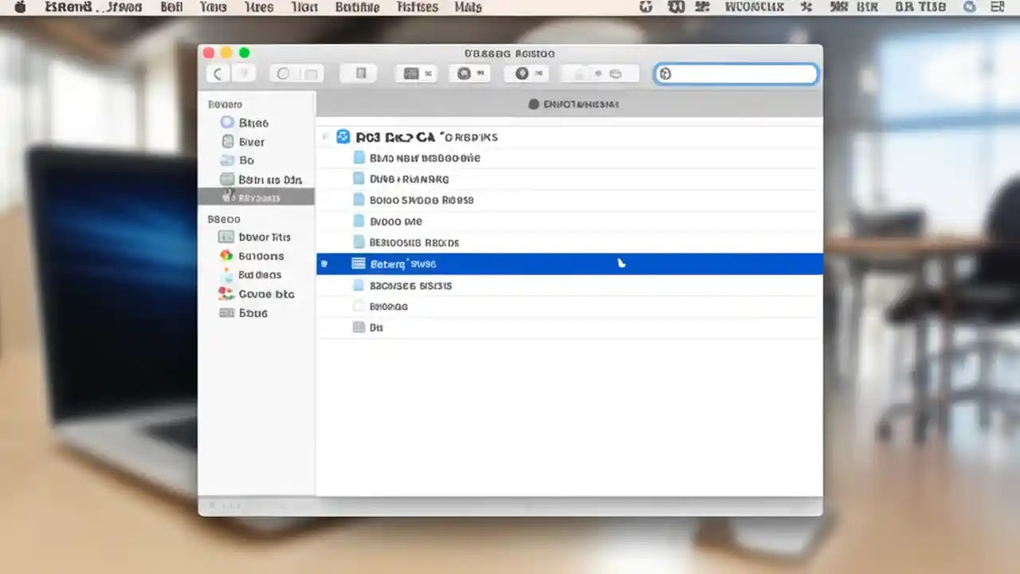Click the back navigation arrow
1020x574 pixels.
click(218, 73)
